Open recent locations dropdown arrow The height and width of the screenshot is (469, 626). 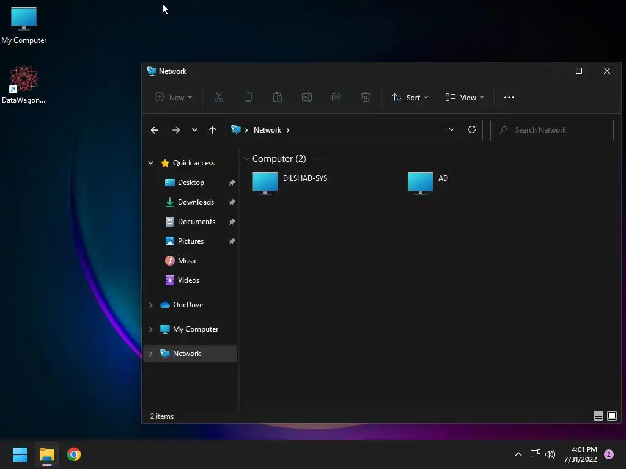pyautogui.click(x=194, y=130)
